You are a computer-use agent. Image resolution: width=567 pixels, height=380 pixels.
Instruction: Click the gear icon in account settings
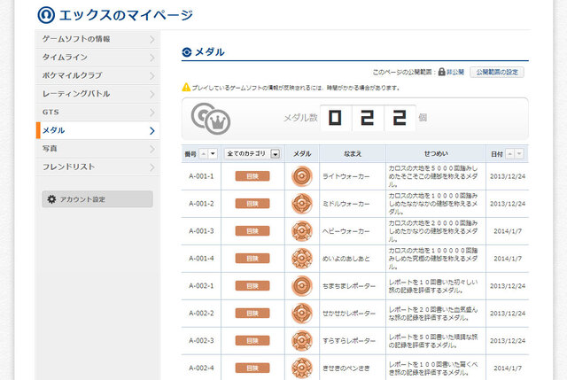click(x=51, y=199)
